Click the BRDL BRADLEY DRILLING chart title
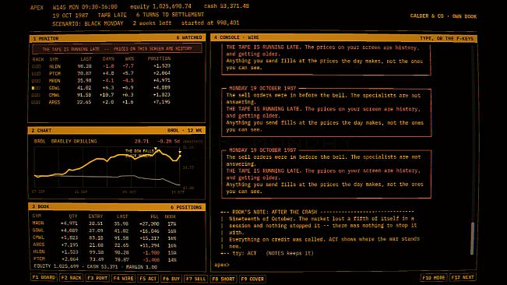507x285 pixels. tap(65, 141)
